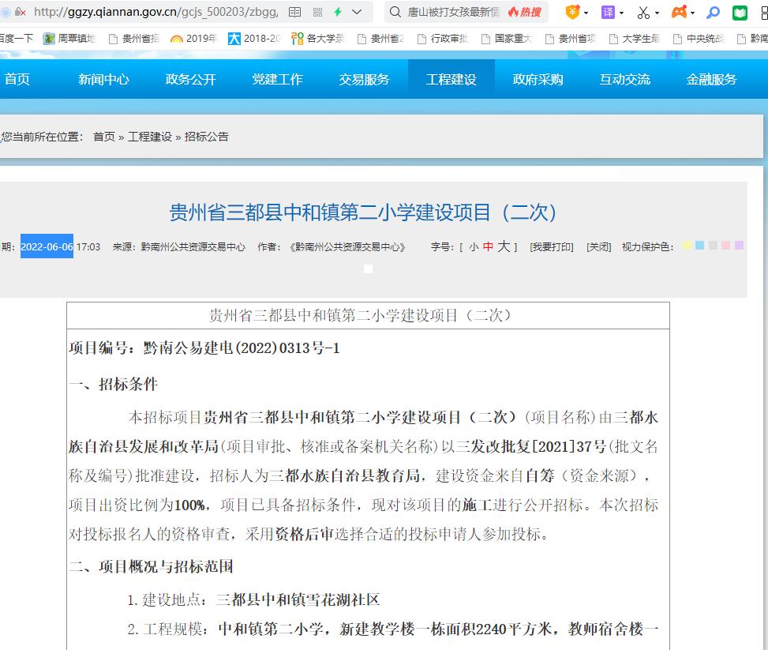Click the green lightning speed-mode icon
This screenshot has height=650, width=768.
click(x=338, y=13)
